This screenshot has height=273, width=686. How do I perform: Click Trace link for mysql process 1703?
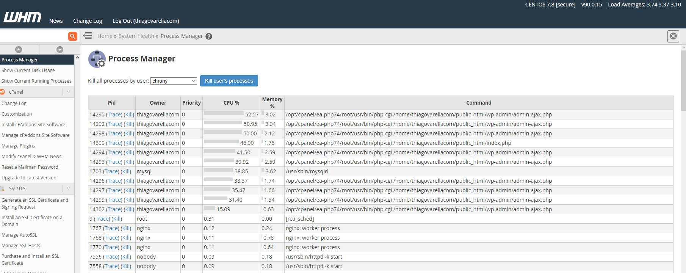tap(111, 171)
